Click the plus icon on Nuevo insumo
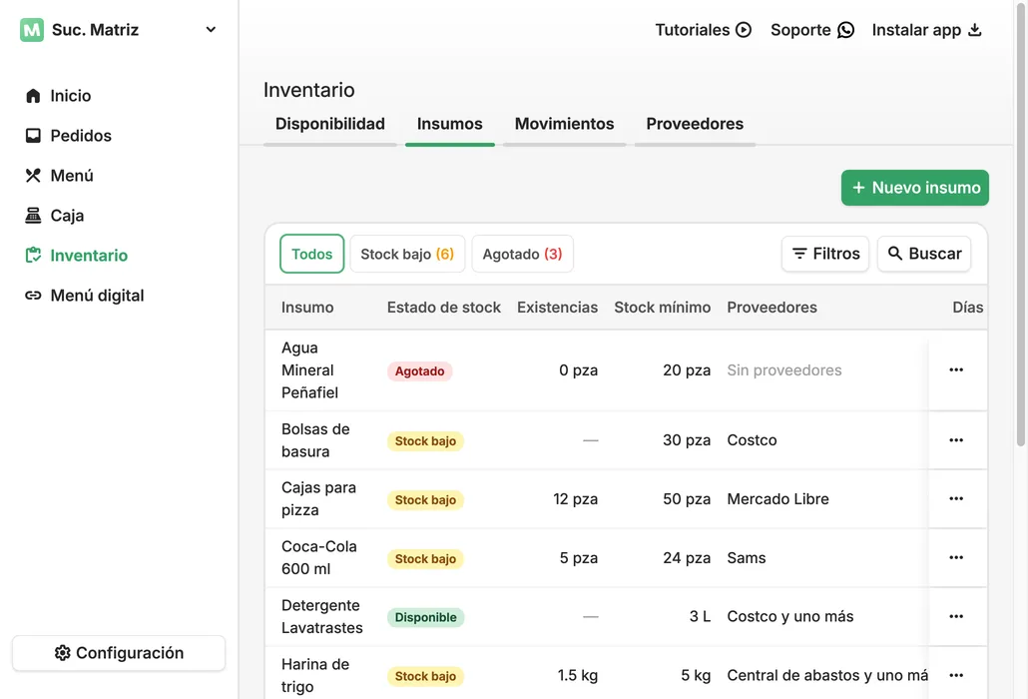The width and height of the screenshot is (1028, 699). coord(858,188)
